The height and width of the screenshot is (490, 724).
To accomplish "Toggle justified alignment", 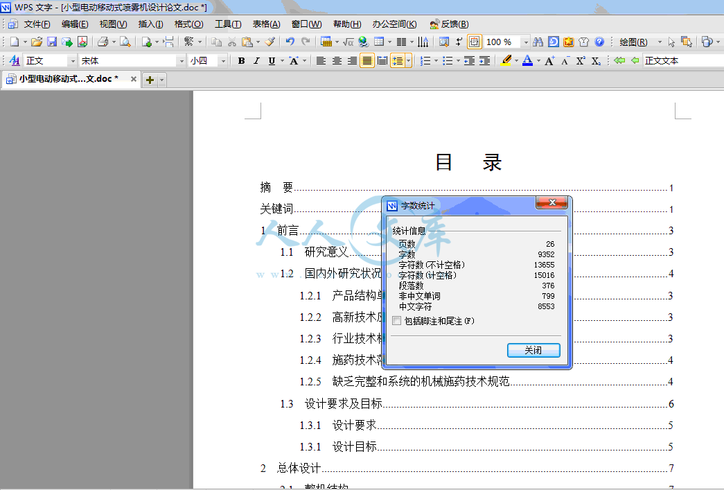I will pos(367,60).
